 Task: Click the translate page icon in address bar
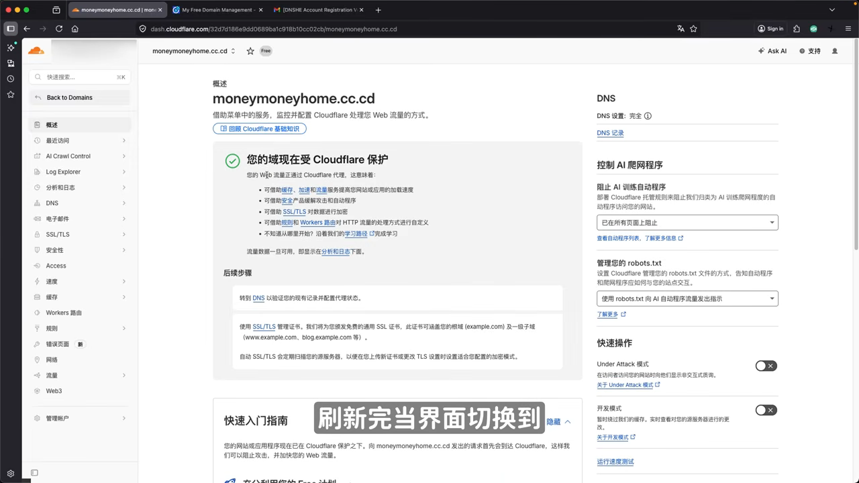click(x=680, y=29)
